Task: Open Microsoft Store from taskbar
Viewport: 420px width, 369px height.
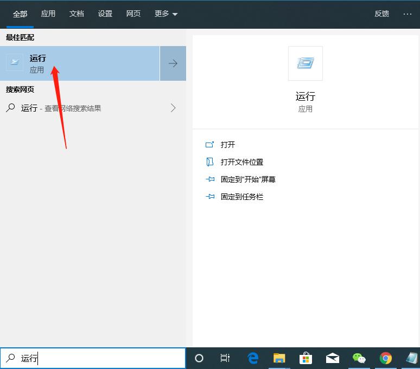Action: (306, 358)
